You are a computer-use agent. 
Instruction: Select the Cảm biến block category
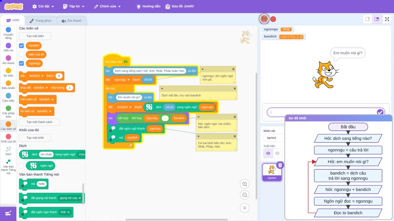click(8, 97)
